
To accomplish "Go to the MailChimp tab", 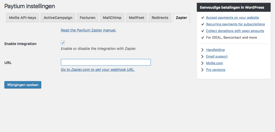I will click(112, 18).
